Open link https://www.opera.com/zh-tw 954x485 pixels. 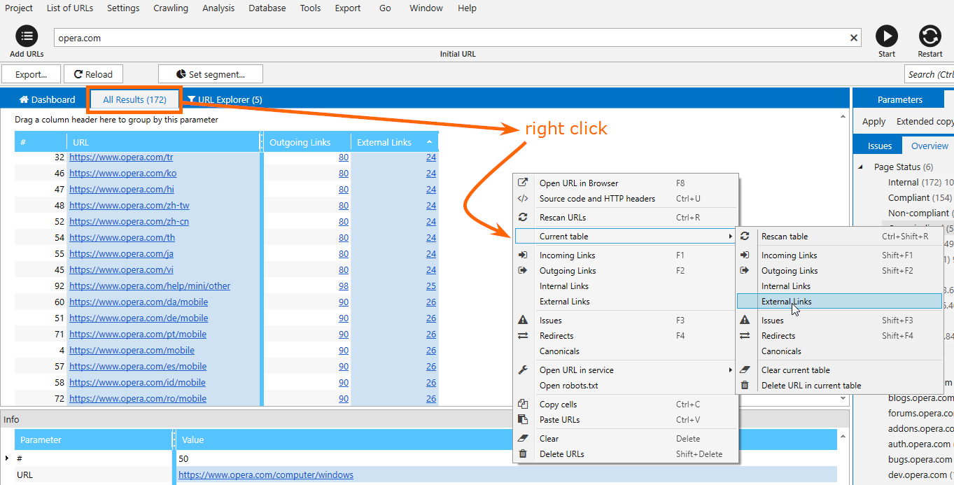(x=129, y=205)
